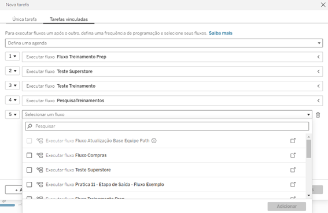Switch to the Única tarefa tab

click(24, 19)
